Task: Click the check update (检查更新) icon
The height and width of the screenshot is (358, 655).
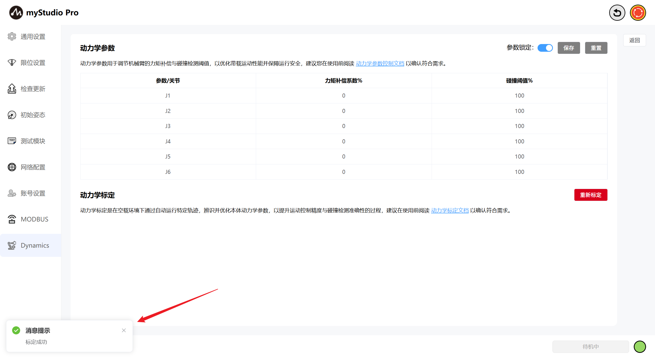Action: pyautogui.click(x=12, y=89)
